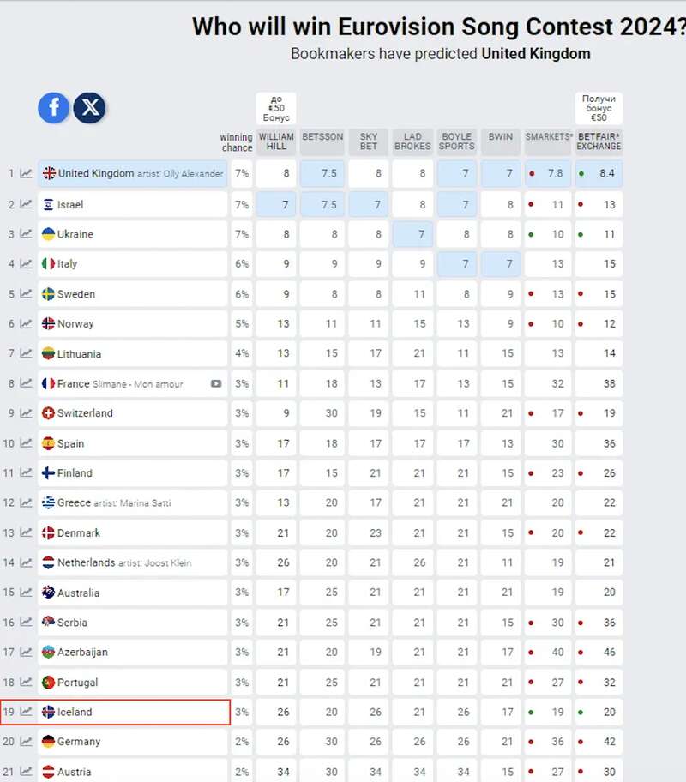Click the Facebook share icon
Viewport: 686px width, 782px height.
tap(53, 107)
